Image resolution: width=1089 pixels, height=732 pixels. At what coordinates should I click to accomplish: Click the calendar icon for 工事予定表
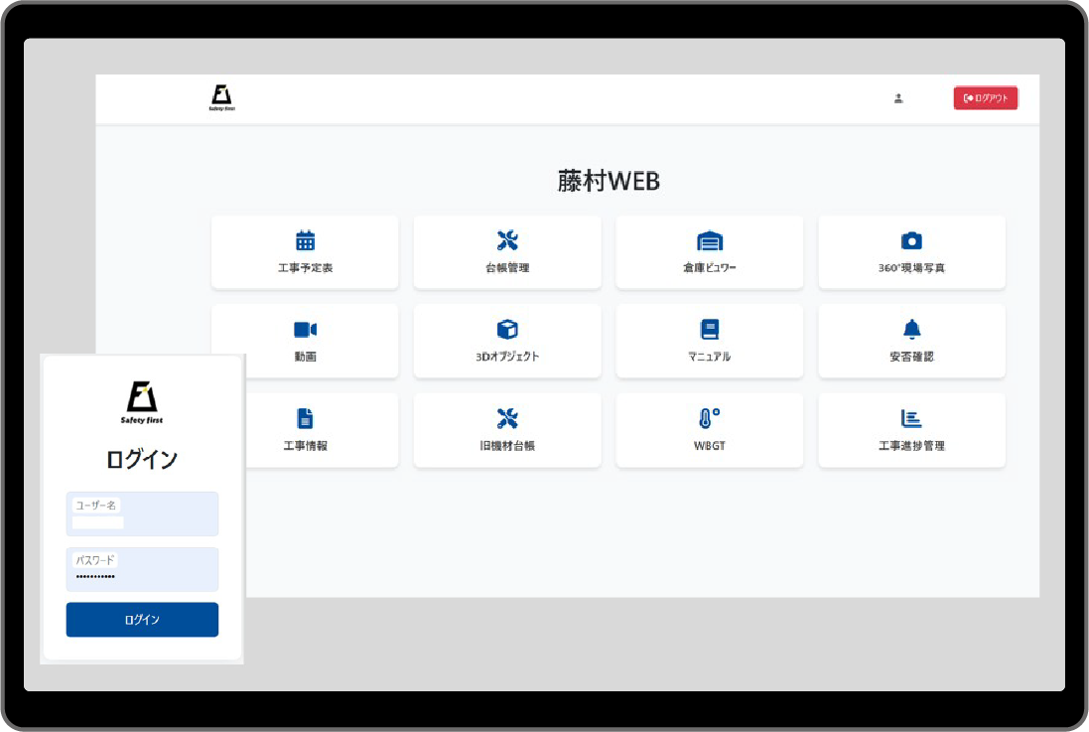coord(305,240)
